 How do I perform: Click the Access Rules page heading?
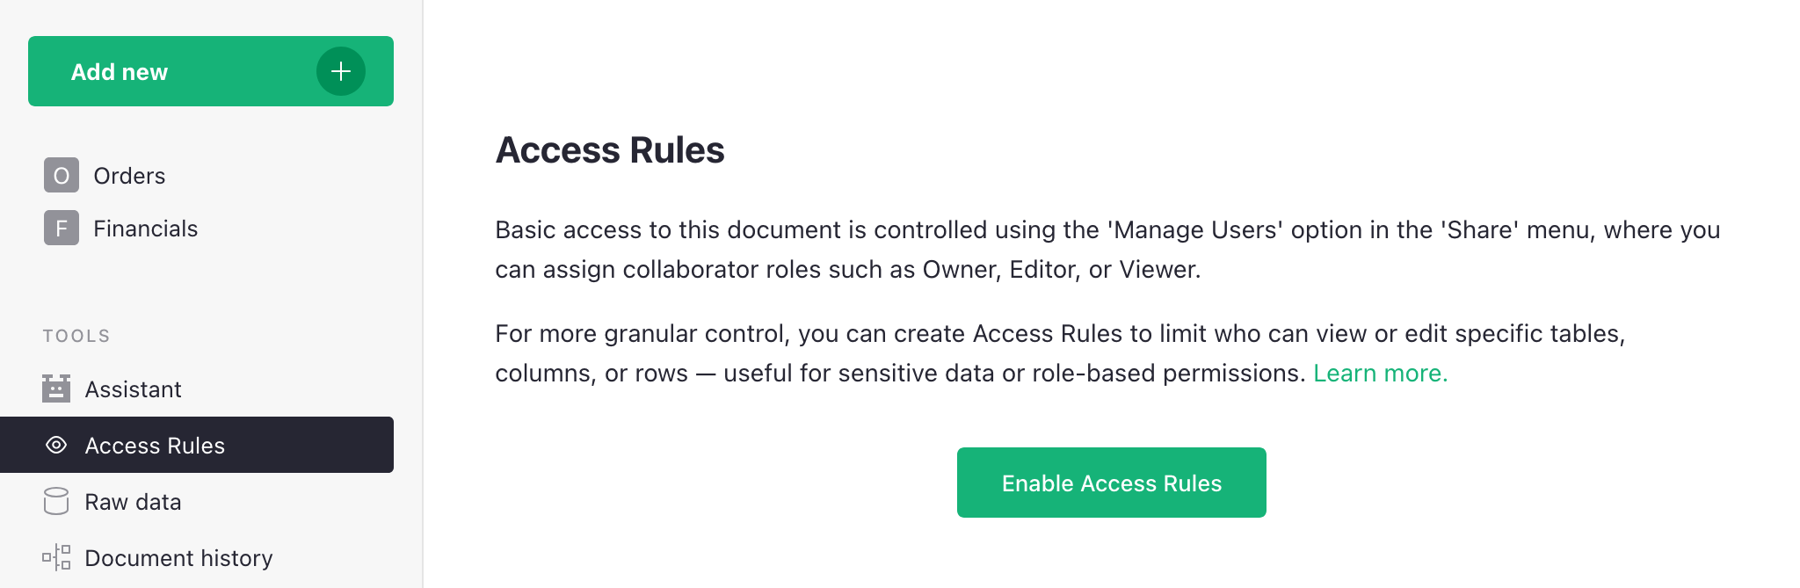(610, 149)
